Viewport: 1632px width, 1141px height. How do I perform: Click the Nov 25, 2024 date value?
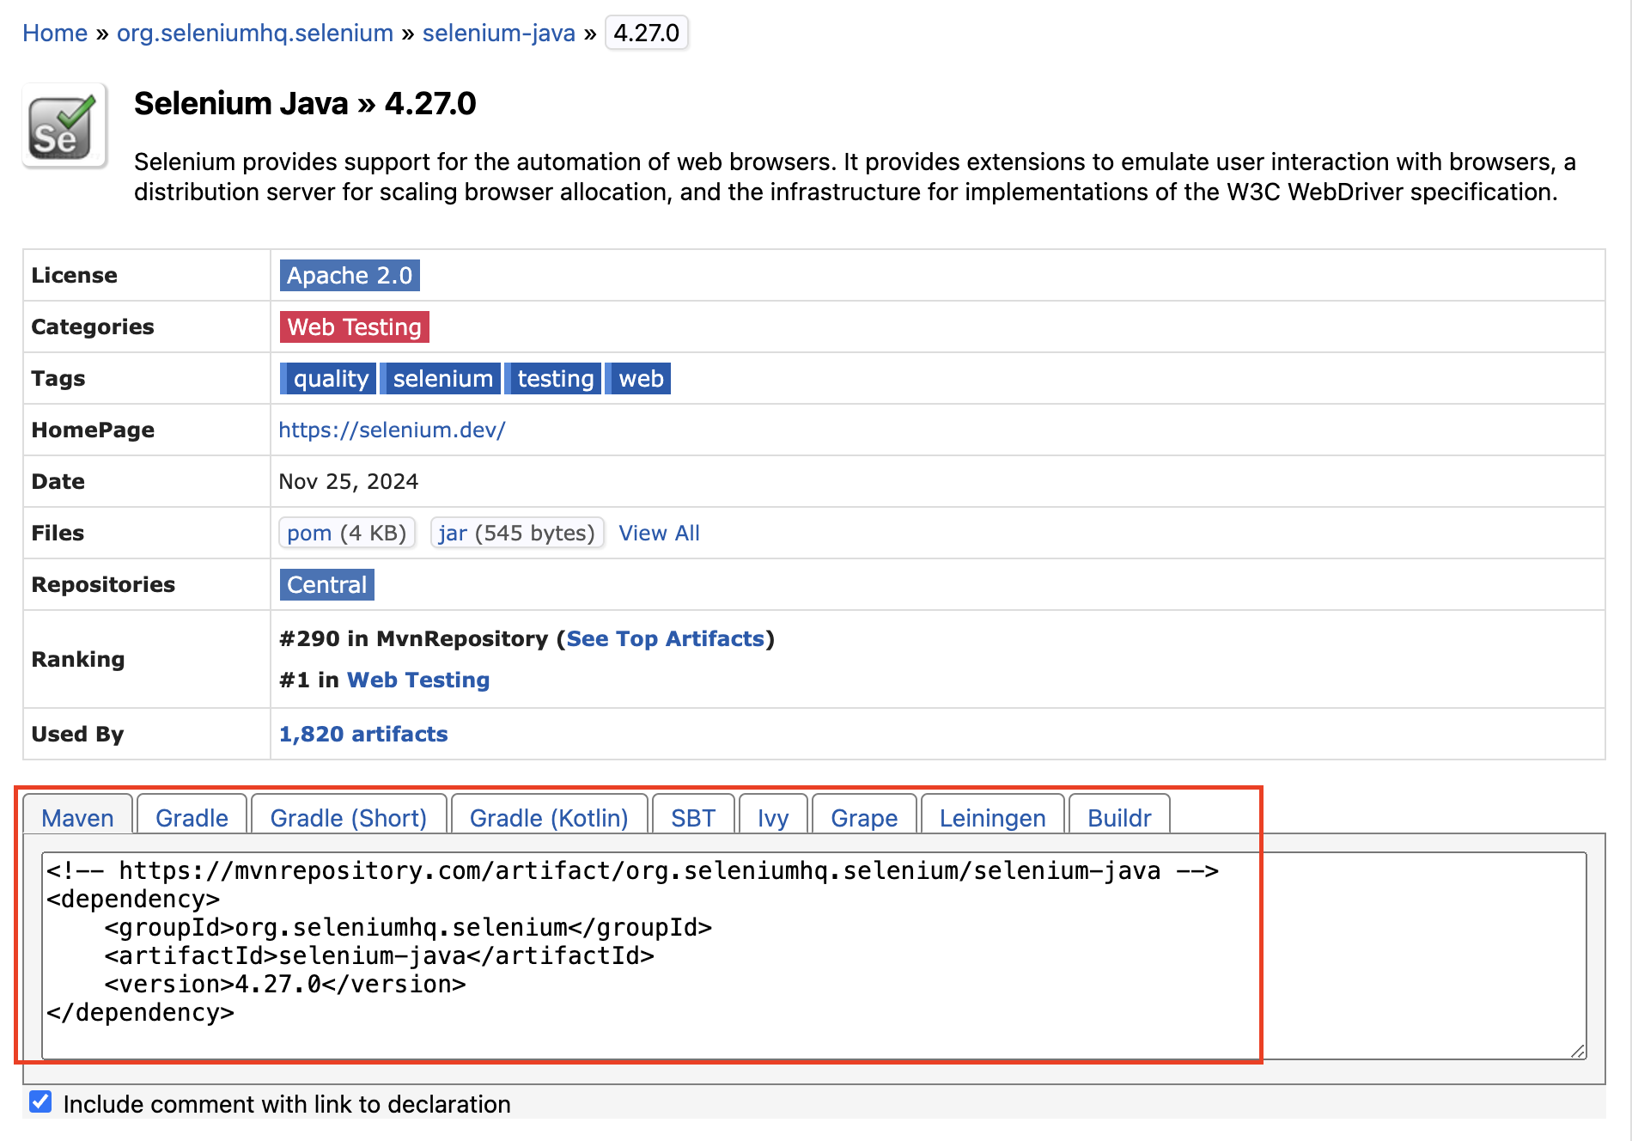(x=348, y=481)
